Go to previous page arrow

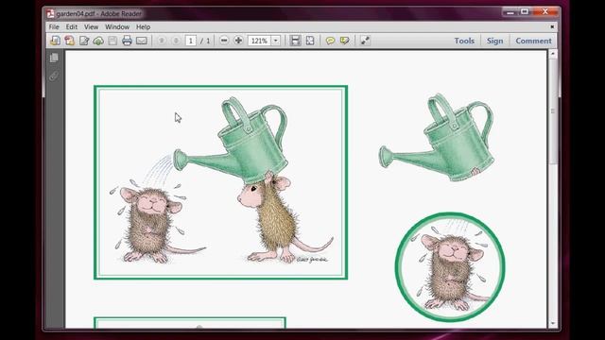click(162, 41)
